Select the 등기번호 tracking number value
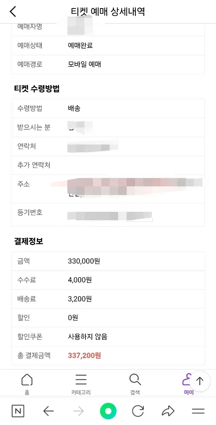This screenshot has width=216, height=425. click(x=110, y=215)
